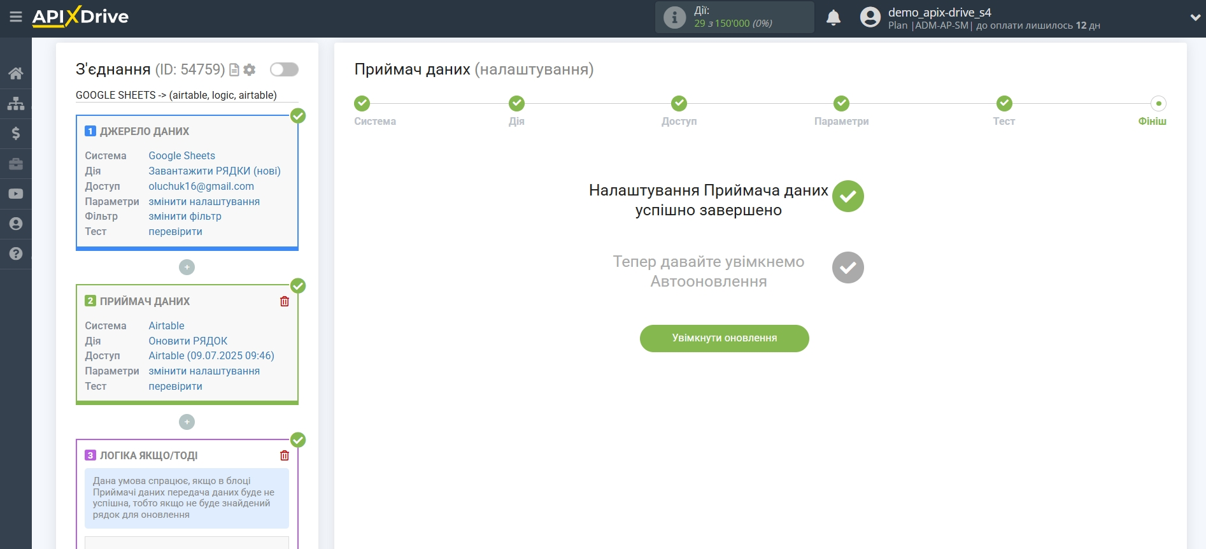This screenshot has width=1206, height=549.
Task: Click the connection name GOOGLE SHEETS field
Action: pos(187,95)
